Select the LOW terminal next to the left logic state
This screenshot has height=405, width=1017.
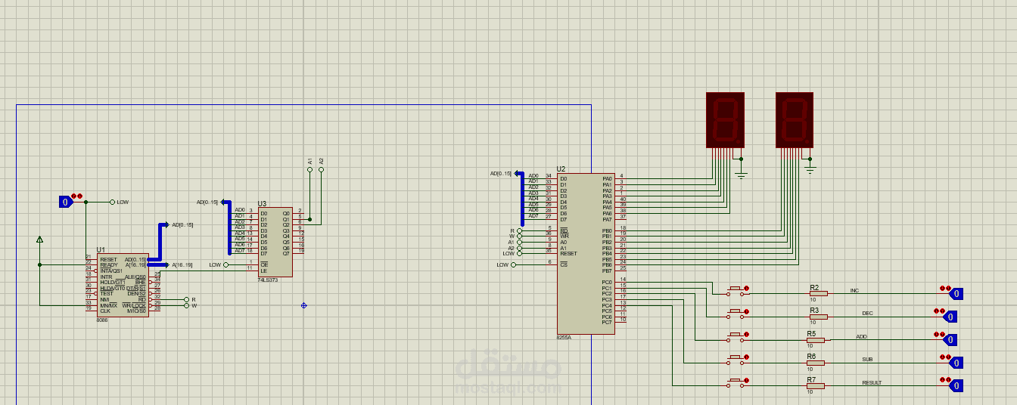pos(112,202)
